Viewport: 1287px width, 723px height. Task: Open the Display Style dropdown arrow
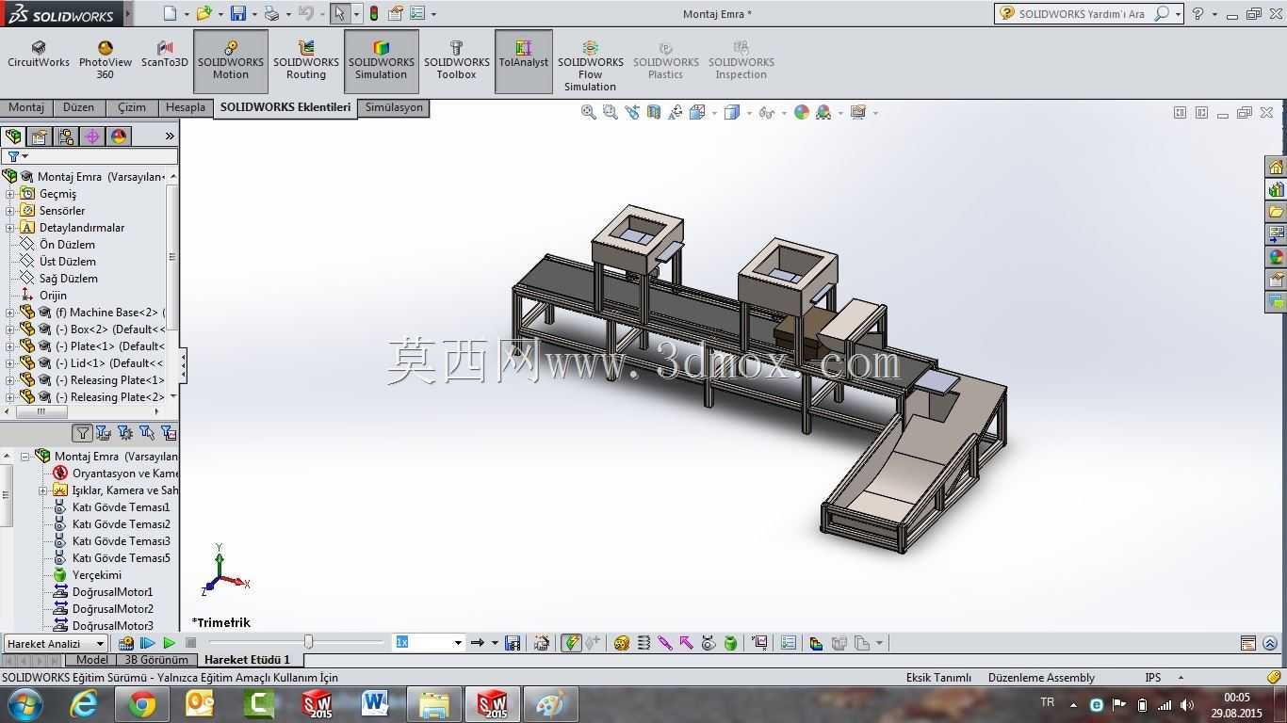click(749, 113)
